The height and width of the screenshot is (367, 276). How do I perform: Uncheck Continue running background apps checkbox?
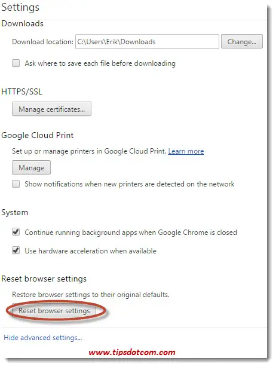[x=16, y=232]
